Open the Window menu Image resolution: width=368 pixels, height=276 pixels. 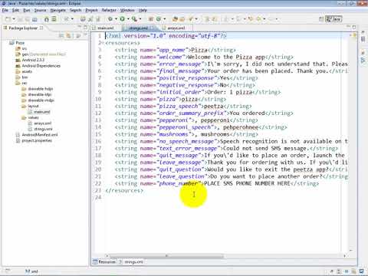click(127, 10)
